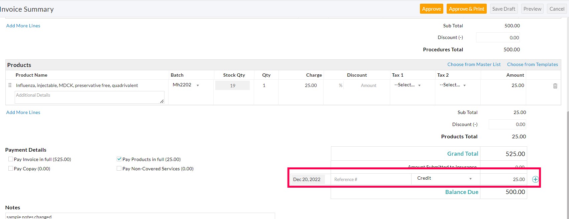Choose products from Master List
The image size is (569, 219).
coord(474,64)
